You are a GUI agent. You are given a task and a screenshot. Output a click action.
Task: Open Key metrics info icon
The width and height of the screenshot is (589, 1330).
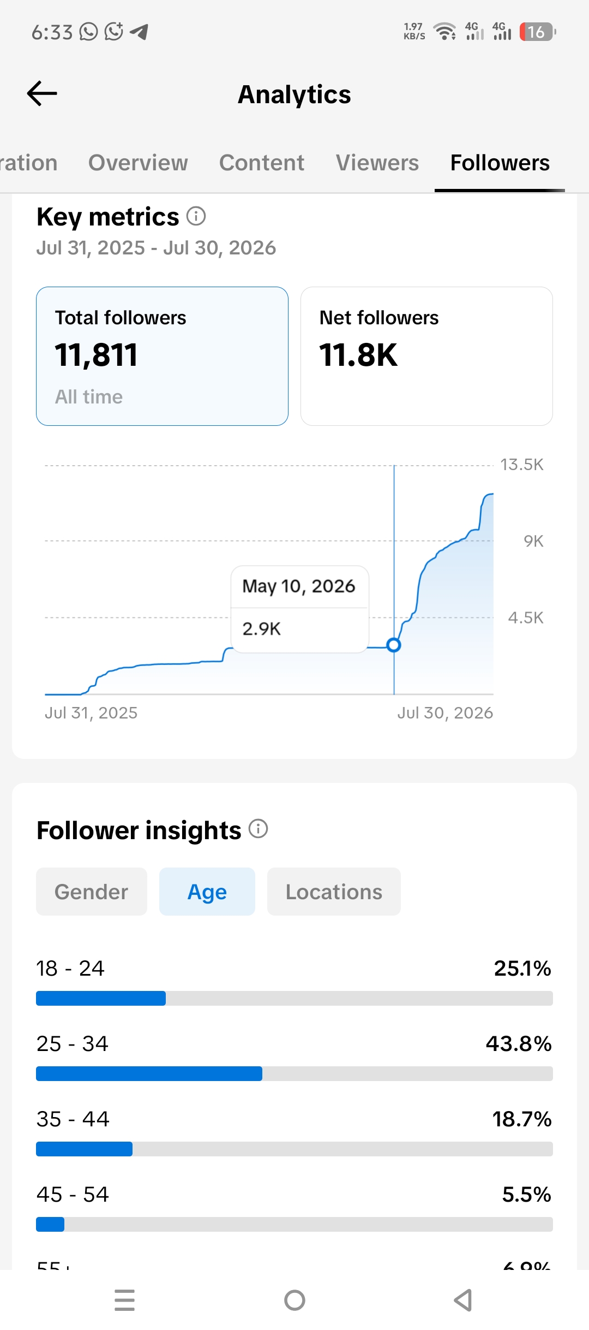tap(196, 216)
